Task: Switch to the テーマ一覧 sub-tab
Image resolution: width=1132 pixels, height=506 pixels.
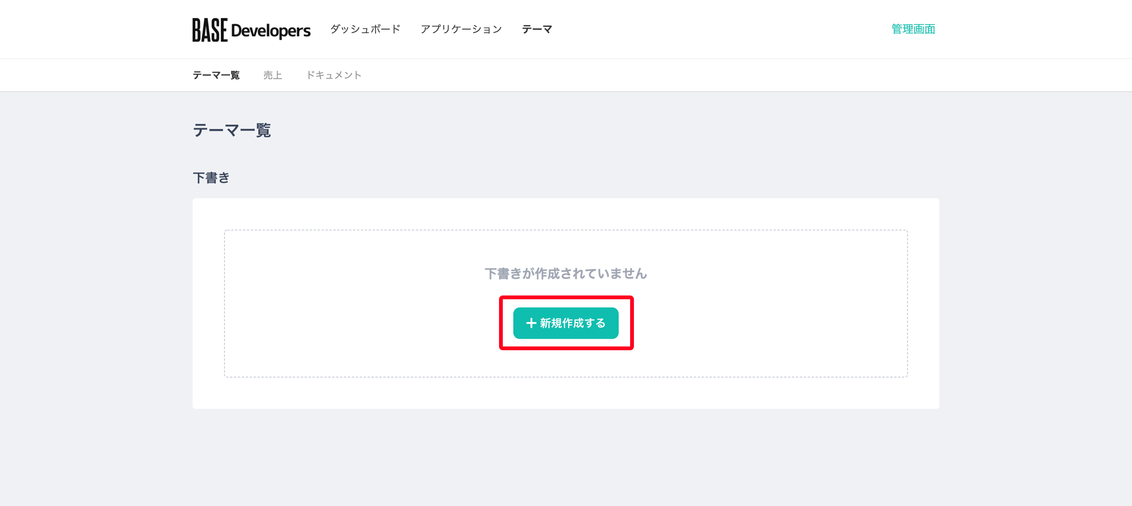Action: click(216, 75)
